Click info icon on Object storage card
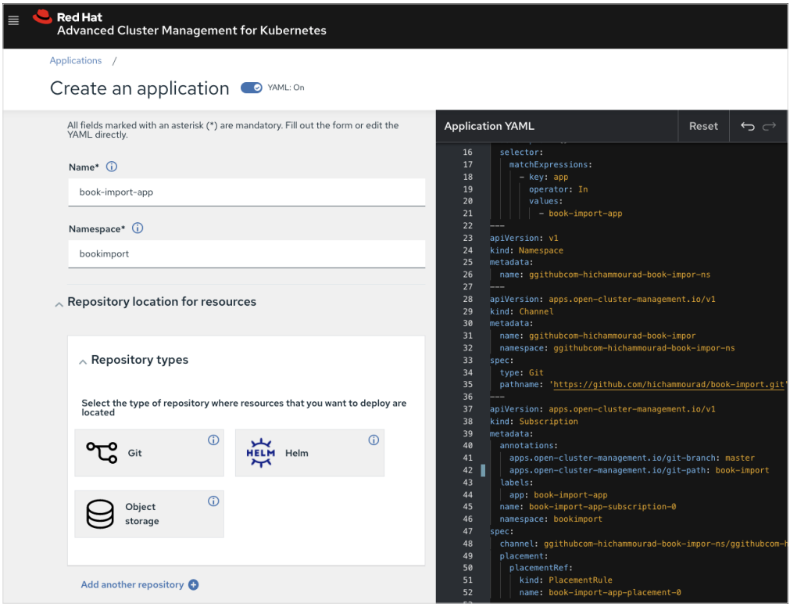Screen dimensions: 790x607 [x=213, y=501]
